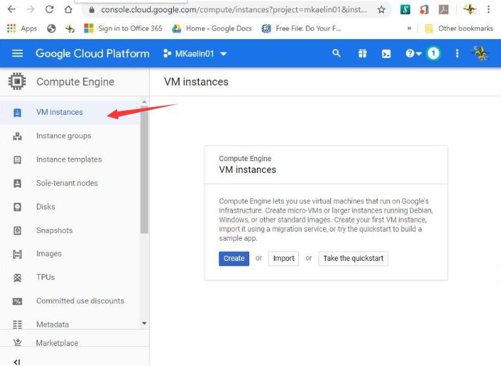Image resolution: width=501 pixels, height=366 pixels.
Task: Open Chrome three-dot menu
Action: (489, 10)
